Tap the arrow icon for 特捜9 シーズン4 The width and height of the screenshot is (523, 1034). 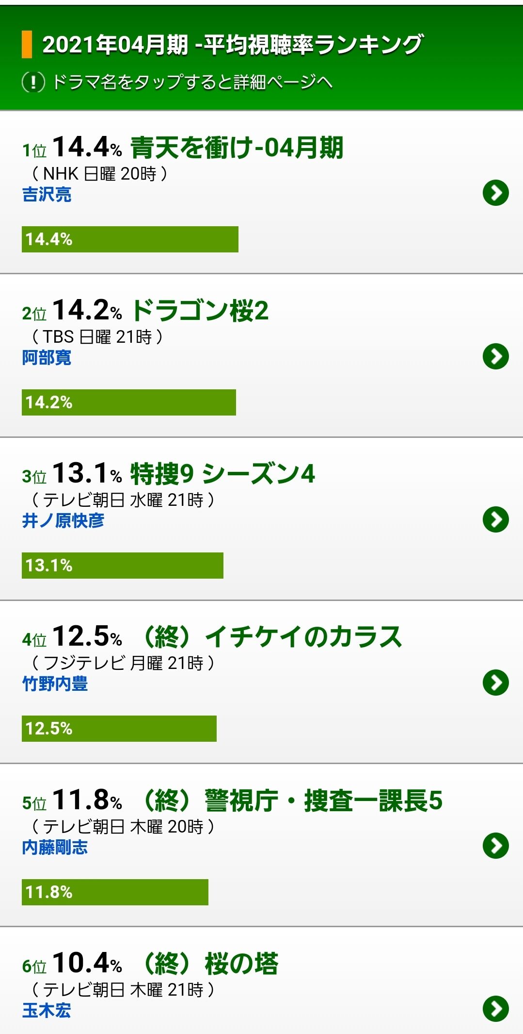(495, 519)
